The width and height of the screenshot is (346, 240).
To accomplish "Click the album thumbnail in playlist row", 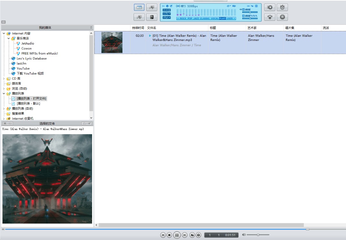I will (x=112, y=42).
